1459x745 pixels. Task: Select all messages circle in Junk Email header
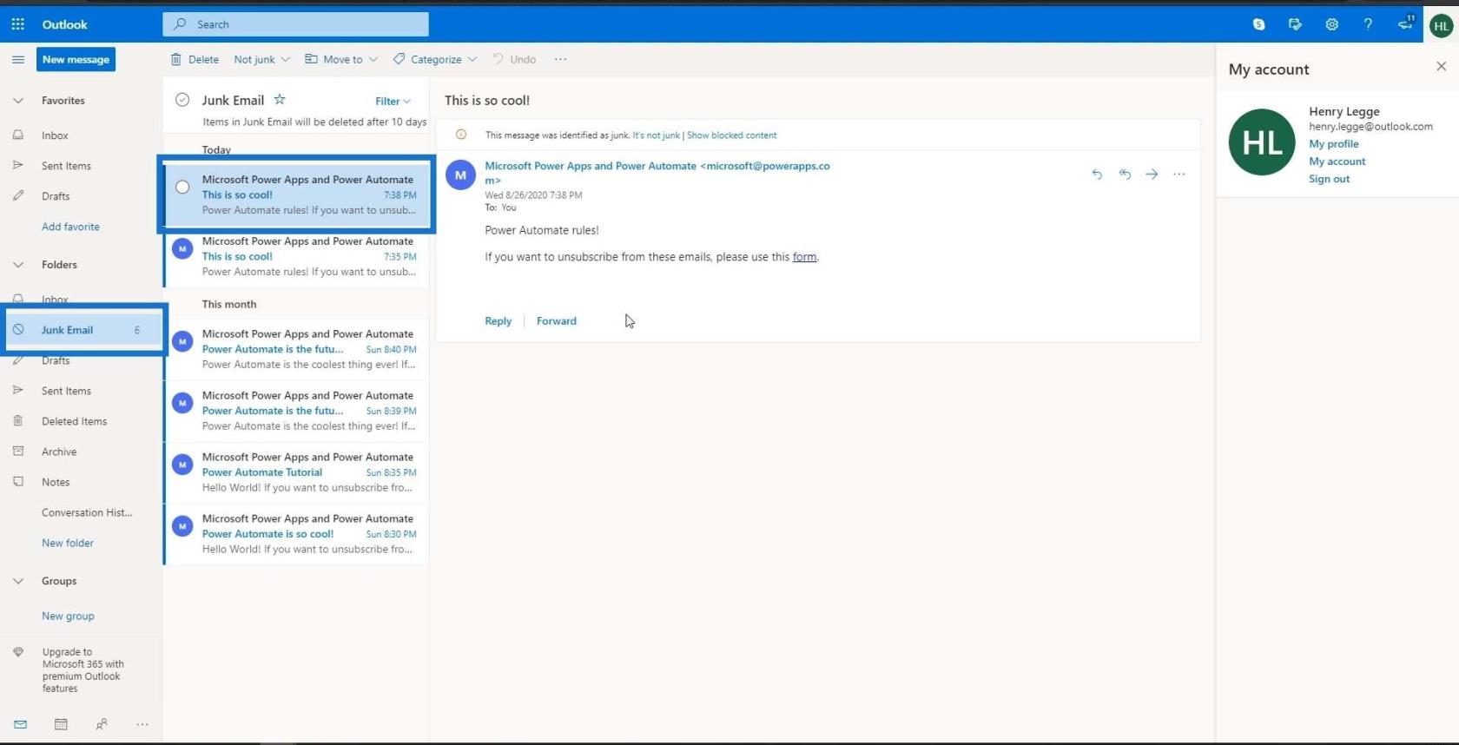click(x=182, y=100)
